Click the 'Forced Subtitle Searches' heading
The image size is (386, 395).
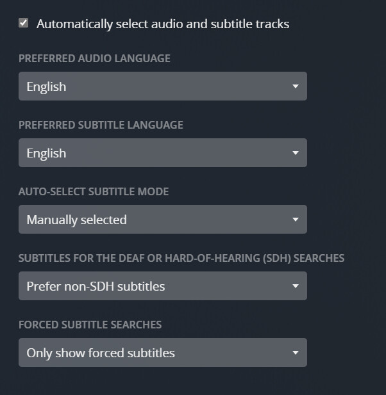coord(90,325)
